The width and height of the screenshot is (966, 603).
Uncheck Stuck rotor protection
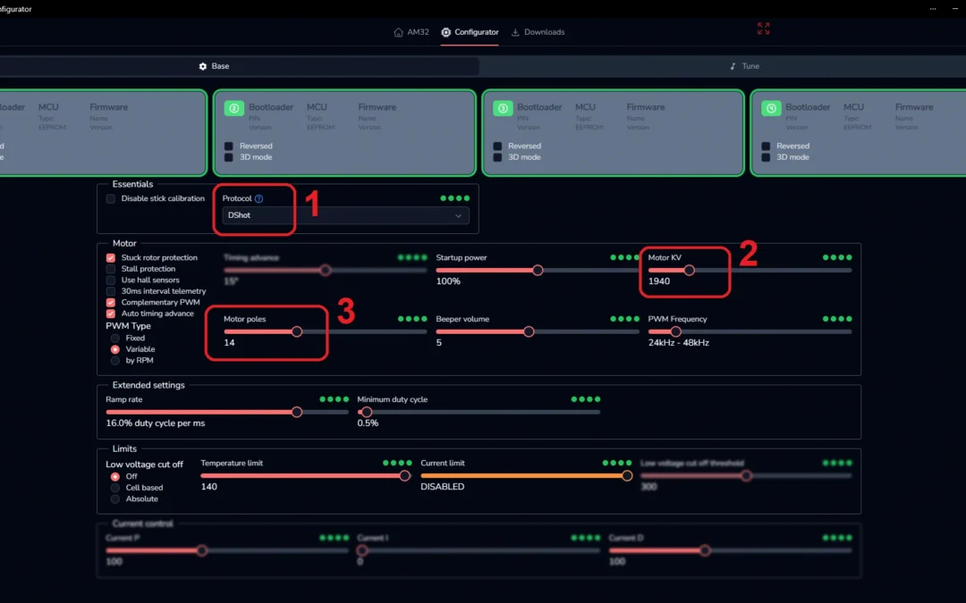point(110,258)
